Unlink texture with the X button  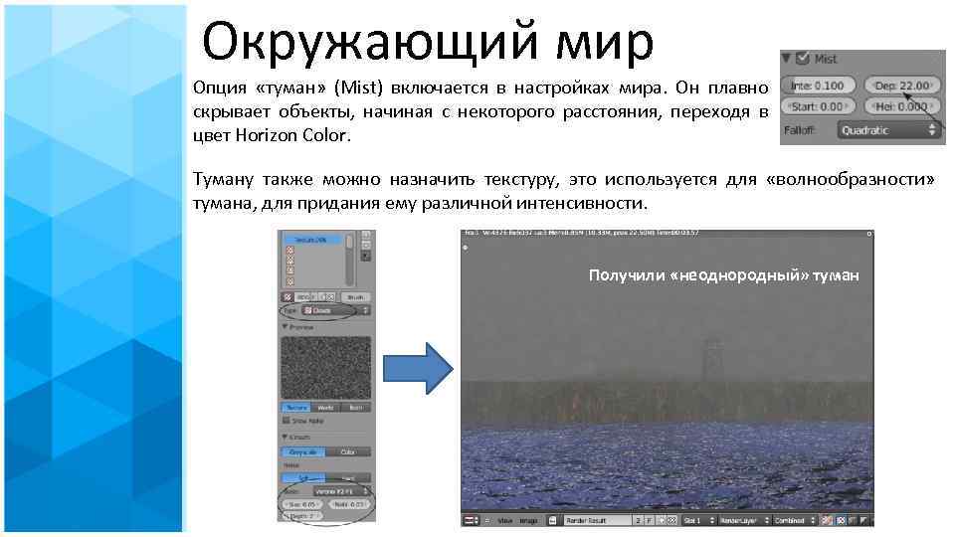click(330, 297)
